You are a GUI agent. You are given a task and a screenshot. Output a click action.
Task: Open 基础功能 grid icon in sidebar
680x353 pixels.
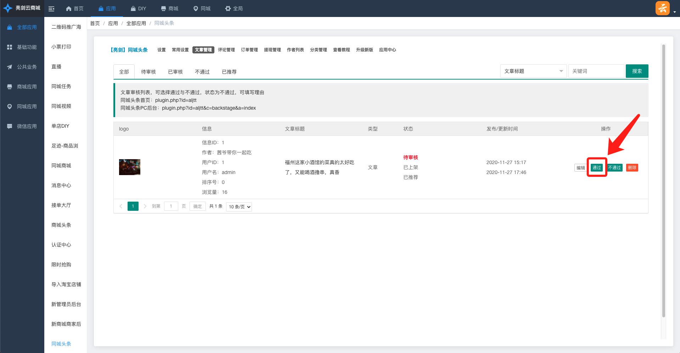click(x=10, y=47)
